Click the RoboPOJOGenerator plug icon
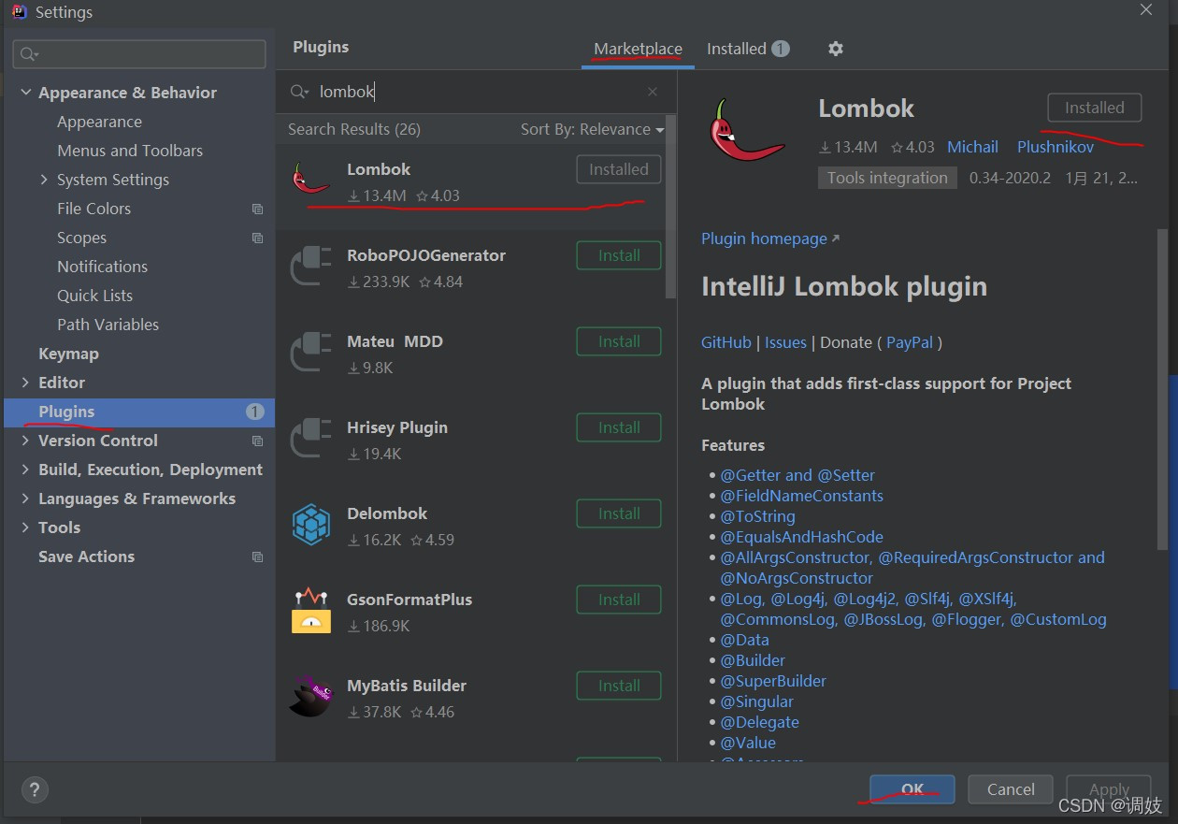Image resolution: width=1178 pixels, height=824 pixels. (x=310, y=265)
